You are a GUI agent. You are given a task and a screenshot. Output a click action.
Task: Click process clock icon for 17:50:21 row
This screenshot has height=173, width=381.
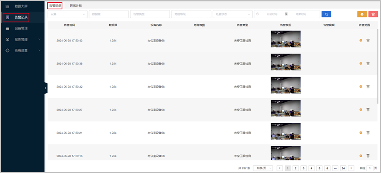click(x=361, y=132)
